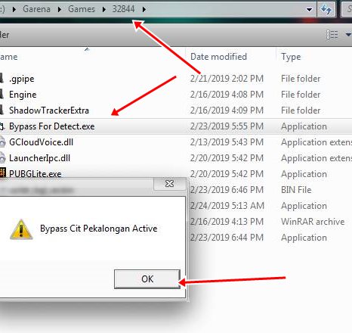Image resolution: width=352 pixels, height=333 pixels.
Task: Sort files by Type column
Action: [x=291, y=57]
